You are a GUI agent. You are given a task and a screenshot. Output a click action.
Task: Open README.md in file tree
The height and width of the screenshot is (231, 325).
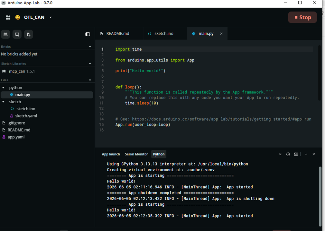click(19, 130)
